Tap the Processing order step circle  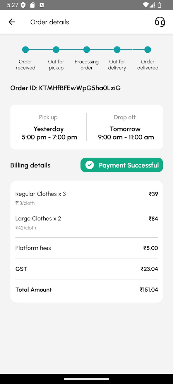point(86,50)
